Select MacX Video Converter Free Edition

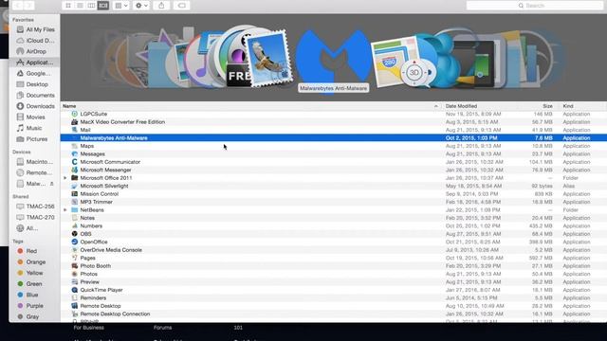(333, 122)
